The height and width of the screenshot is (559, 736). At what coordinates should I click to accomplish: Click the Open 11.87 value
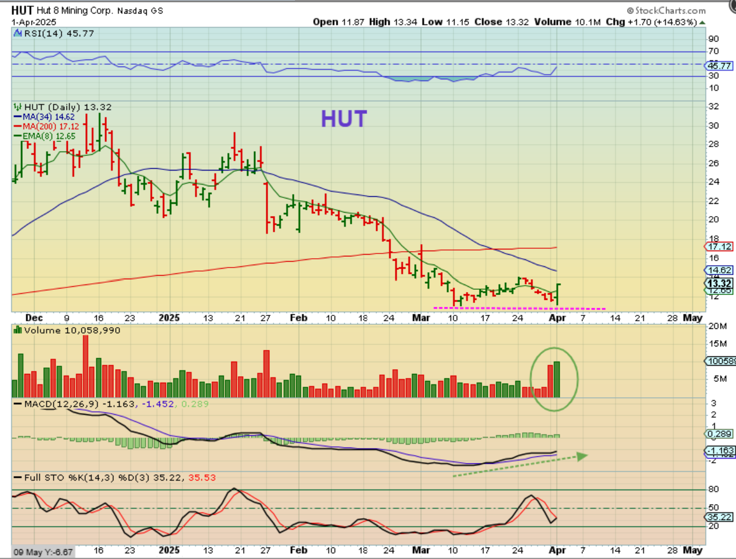(338, 22)
